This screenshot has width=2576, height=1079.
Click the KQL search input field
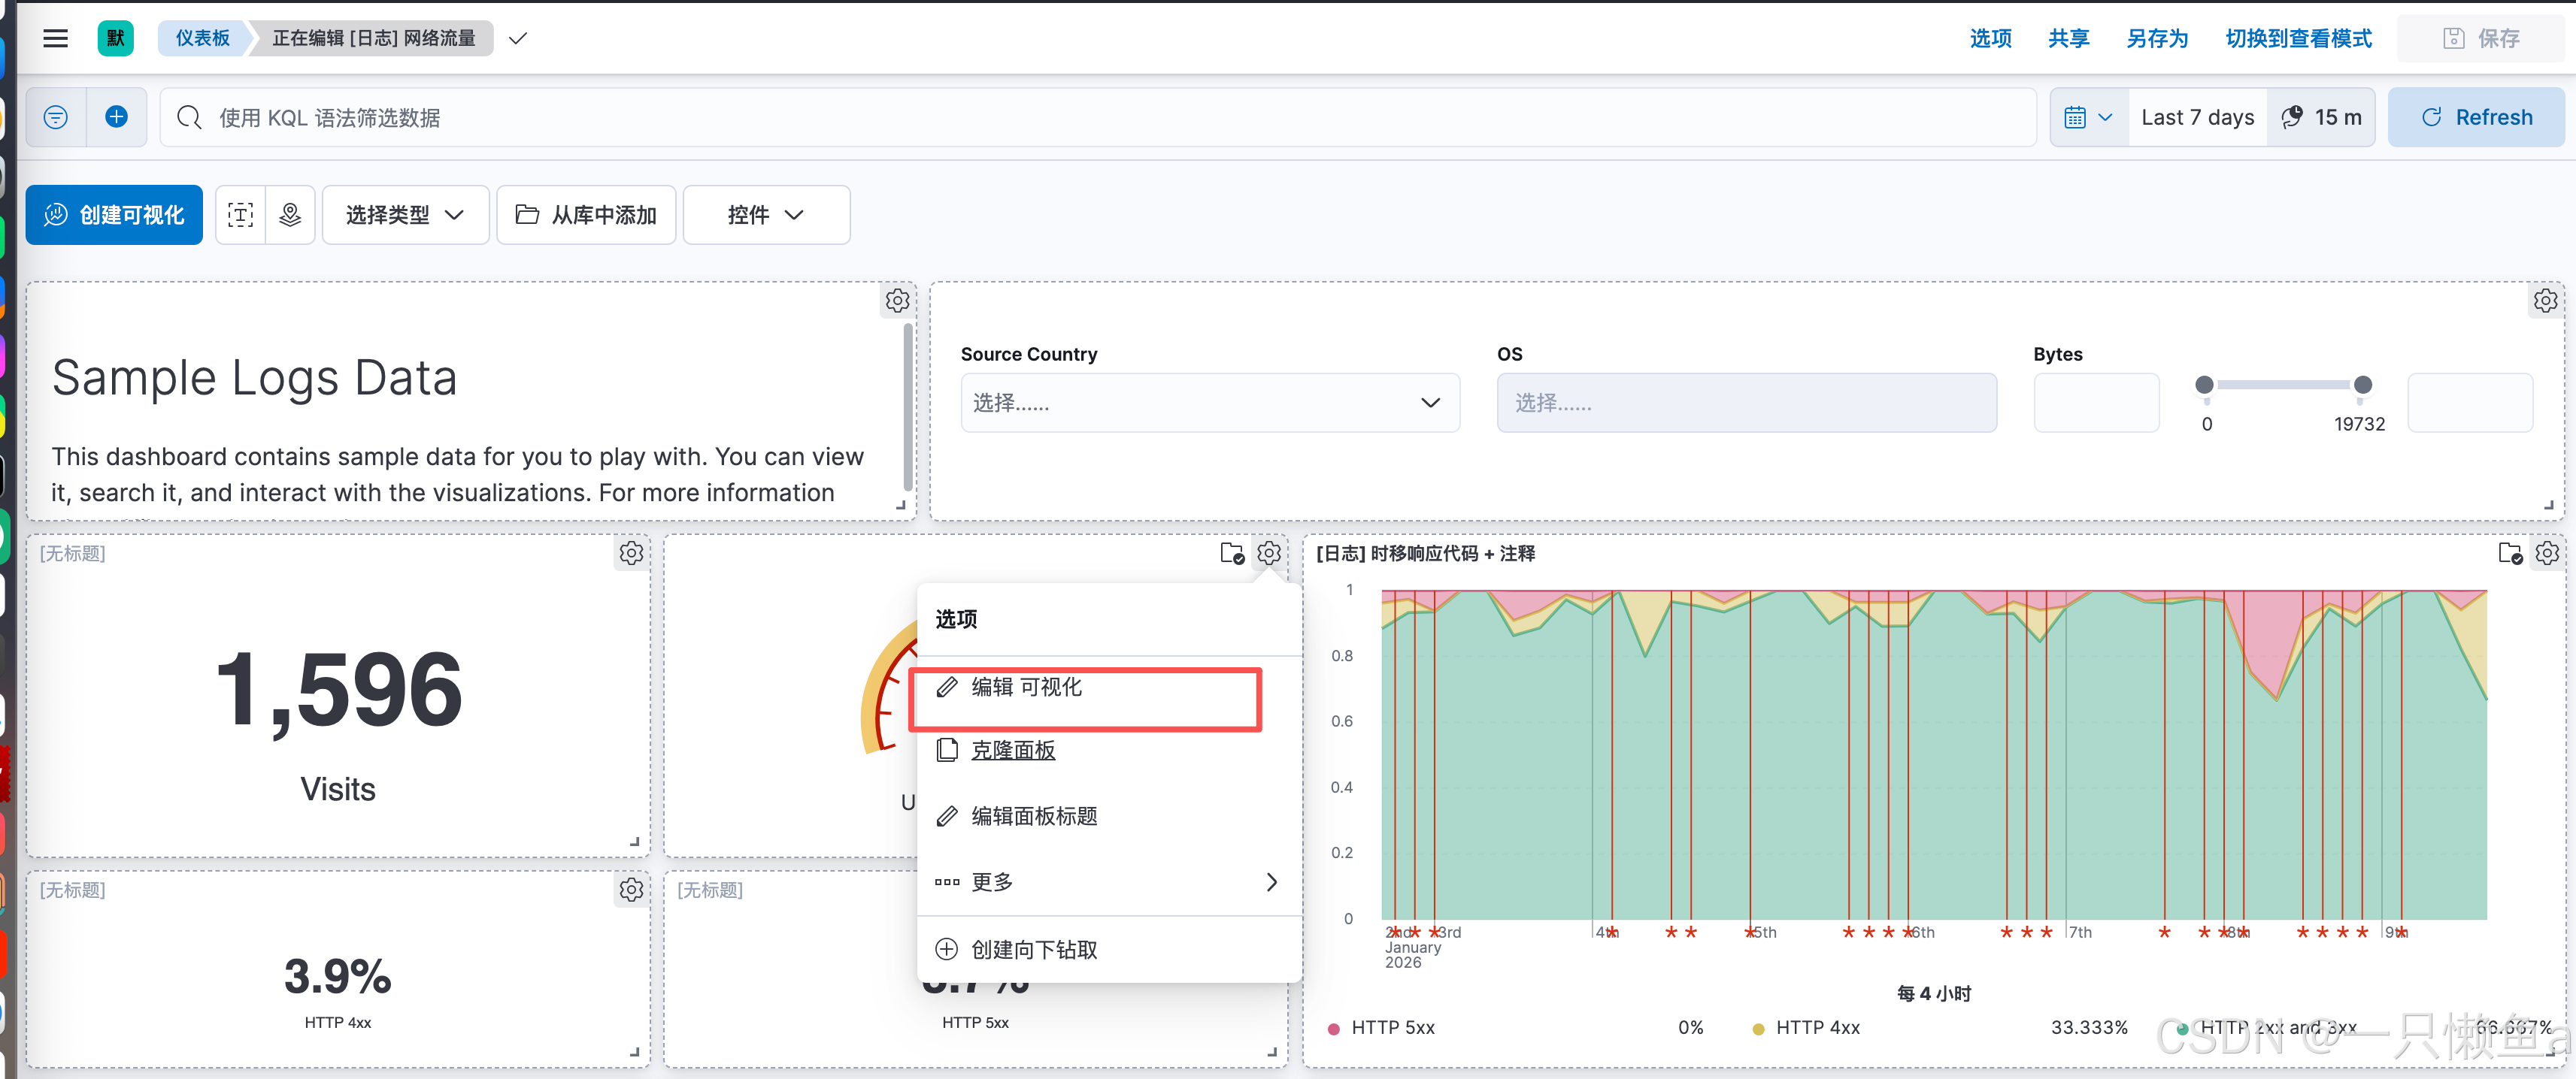[1100, 117]
